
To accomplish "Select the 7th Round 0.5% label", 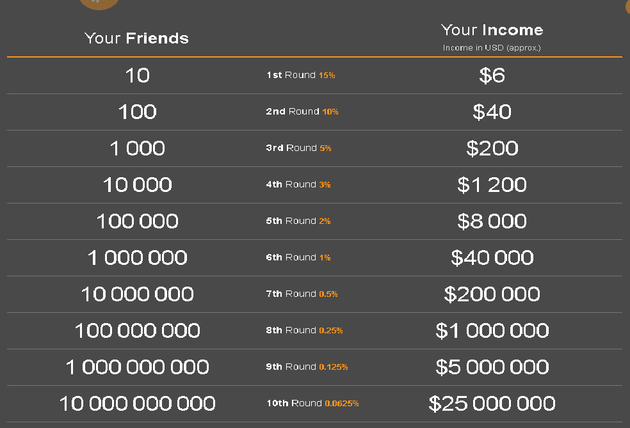I will 302,294.
